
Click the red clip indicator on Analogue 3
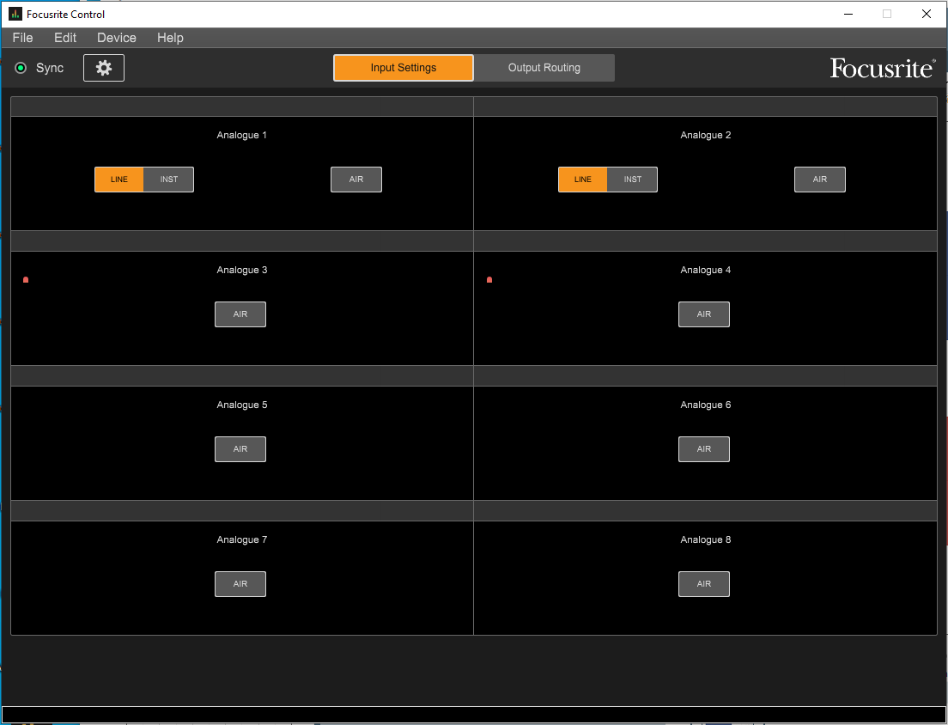pos(26,279)
